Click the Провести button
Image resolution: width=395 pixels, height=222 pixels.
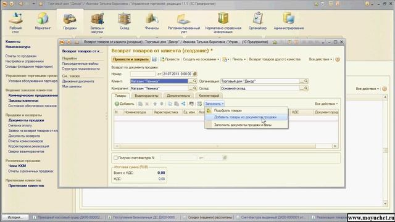click(170, 59)
